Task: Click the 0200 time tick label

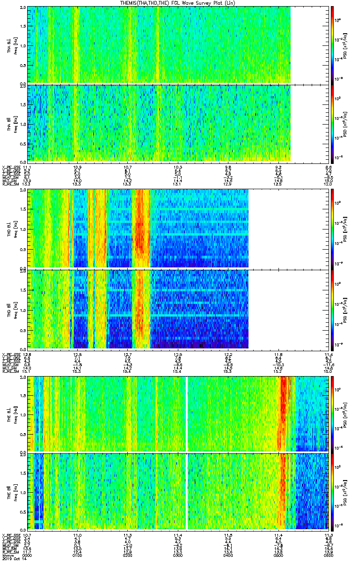Action: tap(127, 555)
